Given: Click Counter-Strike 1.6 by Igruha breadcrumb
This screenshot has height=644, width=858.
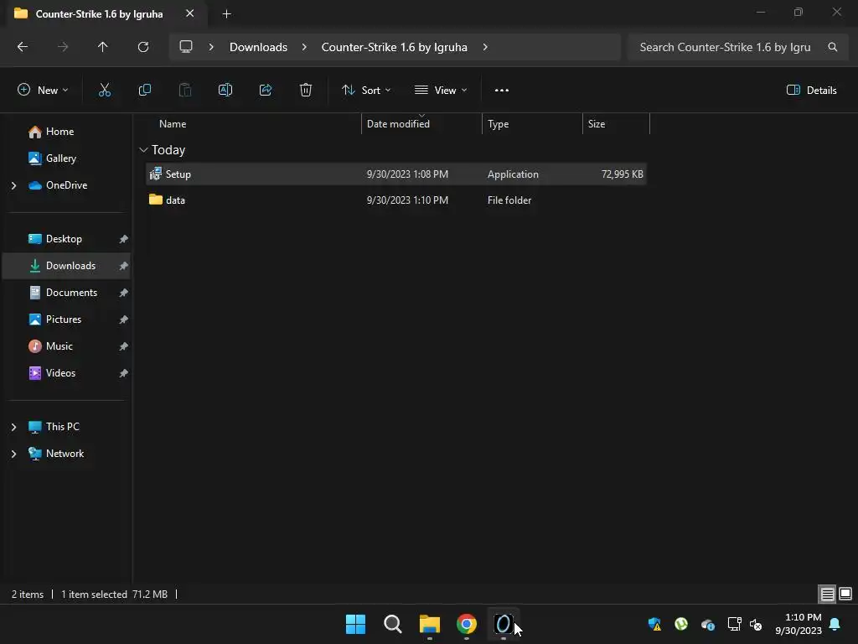Looking at the screenshot, I should click(394, 47).
